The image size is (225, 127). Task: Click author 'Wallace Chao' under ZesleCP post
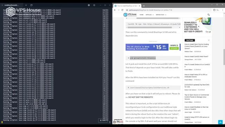point(188,52)
